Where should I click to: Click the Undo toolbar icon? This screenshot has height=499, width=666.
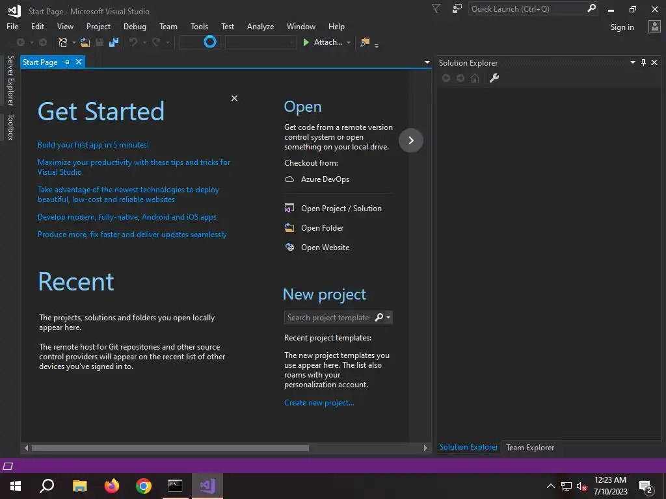pos(133,42)
